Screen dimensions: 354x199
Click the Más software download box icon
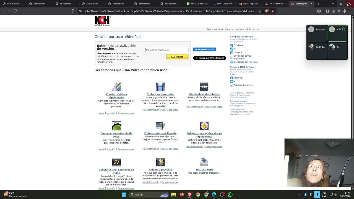(x=204, y=162)
